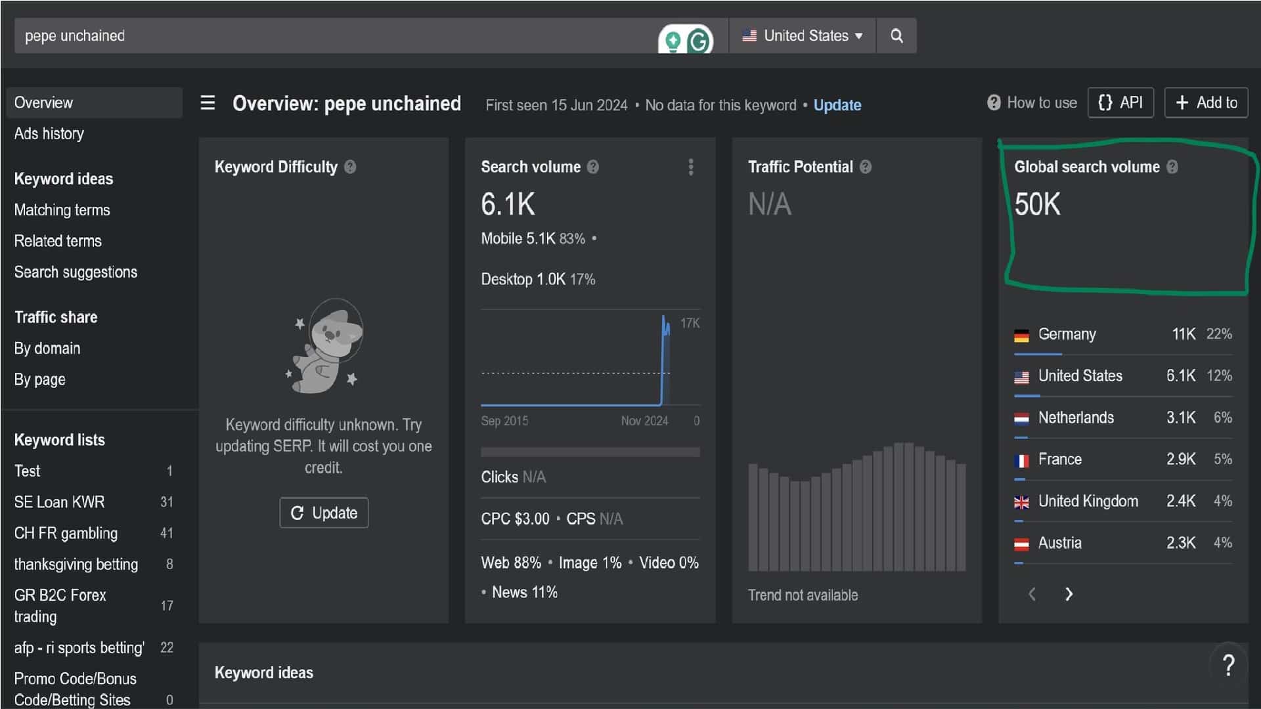Open the By domain traffic share report
The image size is (1261, 709).
[x=47, y=349]
